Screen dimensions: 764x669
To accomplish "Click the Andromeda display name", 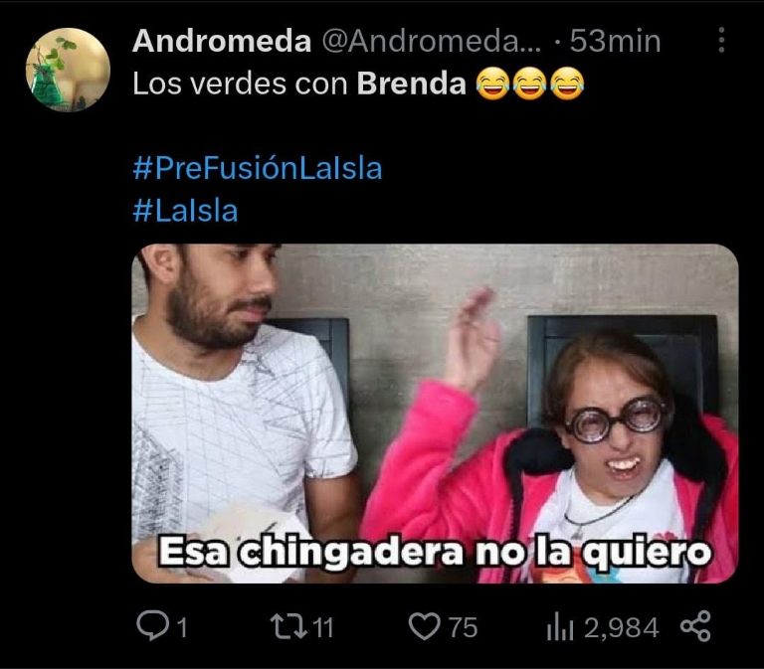I will point(222,41).
